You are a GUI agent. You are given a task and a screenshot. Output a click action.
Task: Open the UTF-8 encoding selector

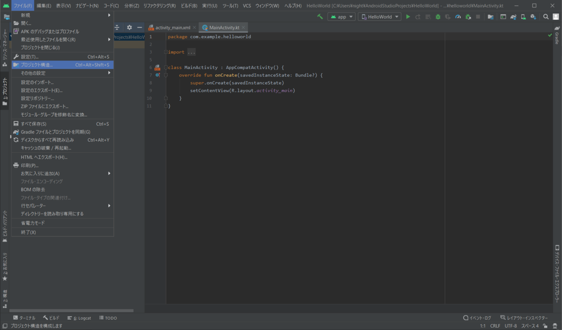pyautogui.click(x=511, y=326)
